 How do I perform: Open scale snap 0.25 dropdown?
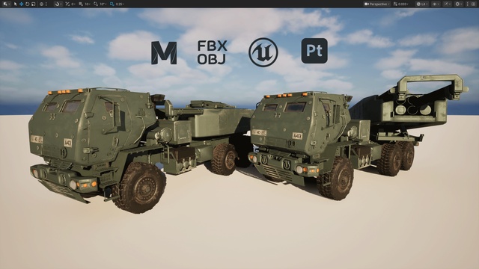(120, 4)
